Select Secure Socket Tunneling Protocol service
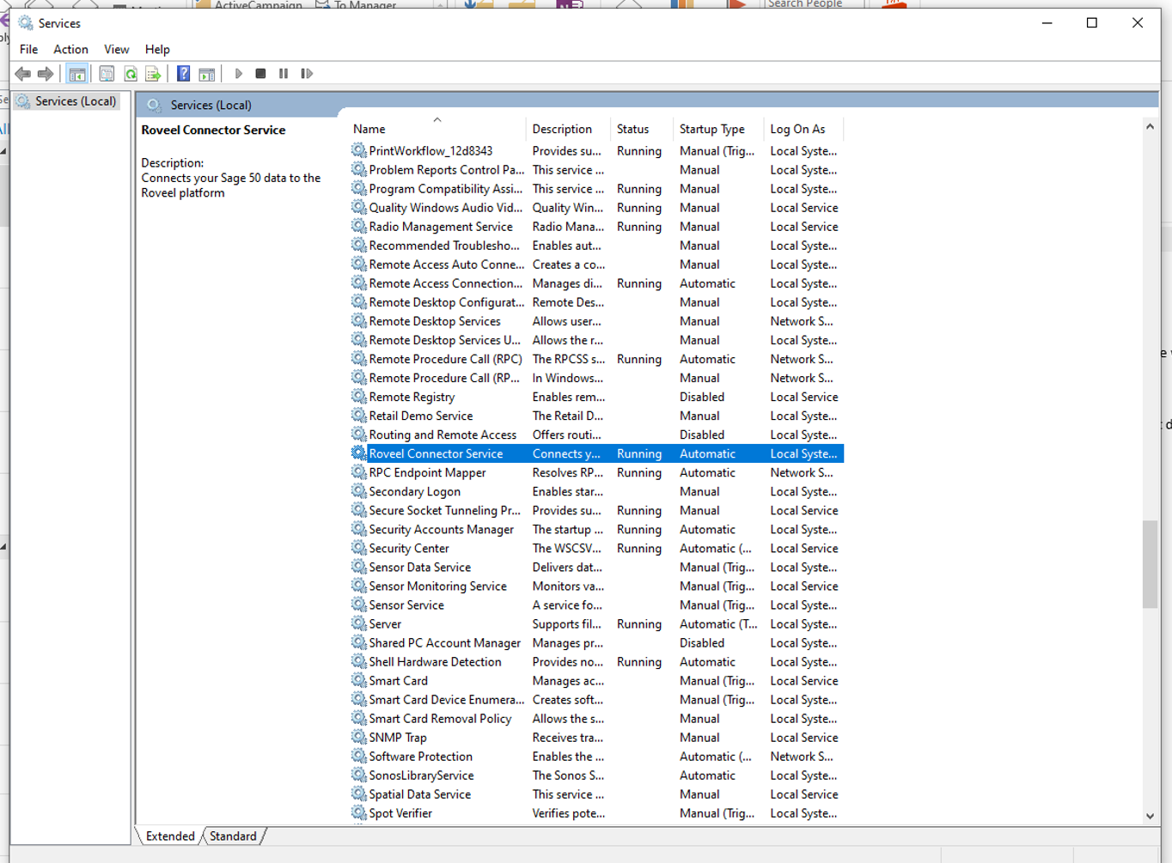Viewport: 1172px width, 863px height. click(x=597, y=510)
